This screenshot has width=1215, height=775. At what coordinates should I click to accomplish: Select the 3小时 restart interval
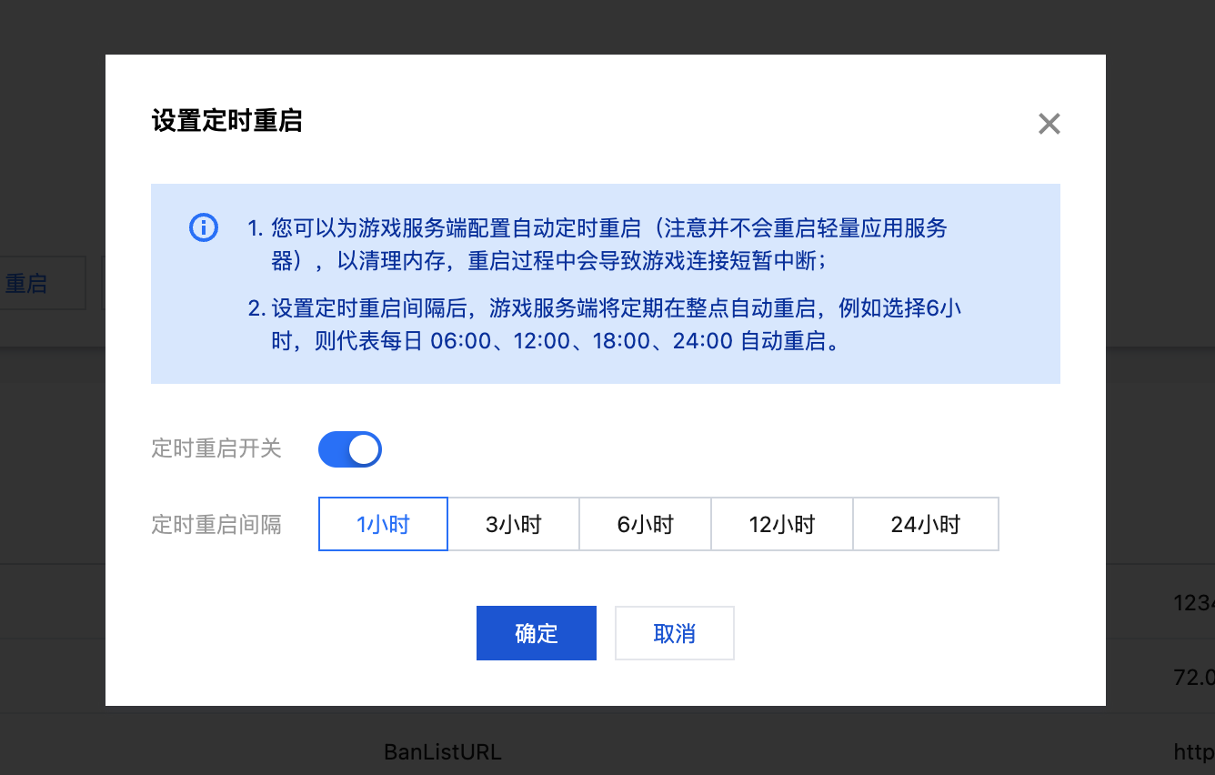coord(514,524)
